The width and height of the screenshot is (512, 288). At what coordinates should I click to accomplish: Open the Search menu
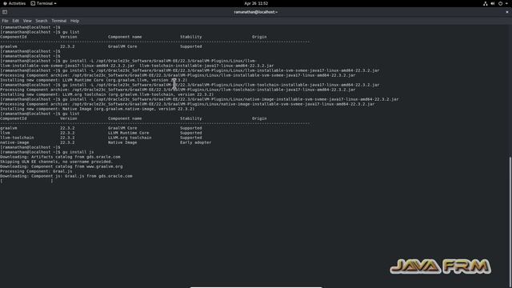[42, 21]
